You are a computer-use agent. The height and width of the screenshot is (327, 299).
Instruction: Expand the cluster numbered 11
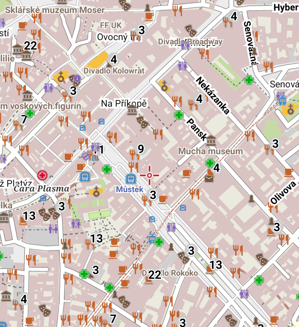tap(99, 149)
